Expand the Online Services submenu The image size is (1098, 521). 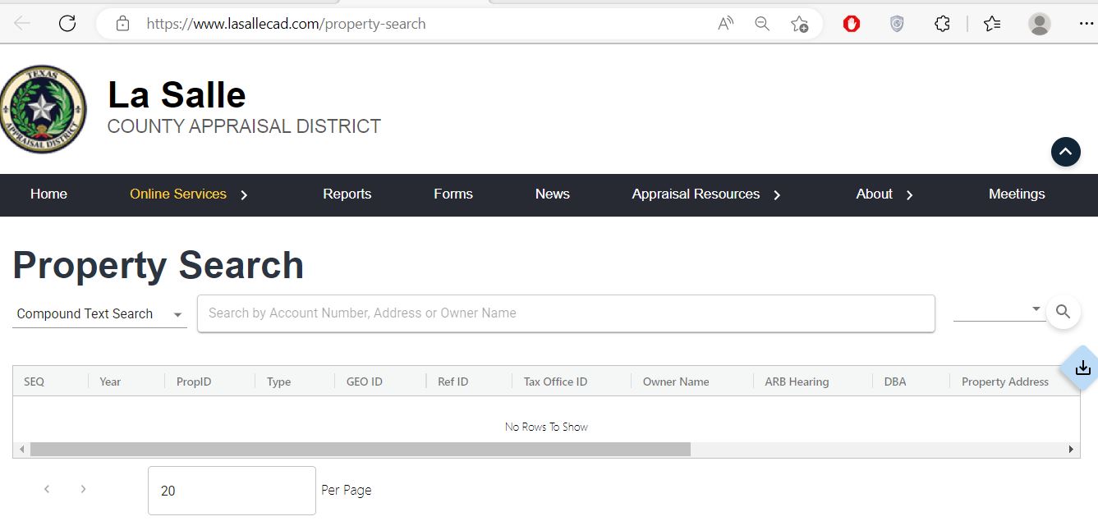pyautogui.click(x=244, y=195)
